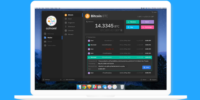Click the Wallet sidebar icon

click(x=45, y=38)
